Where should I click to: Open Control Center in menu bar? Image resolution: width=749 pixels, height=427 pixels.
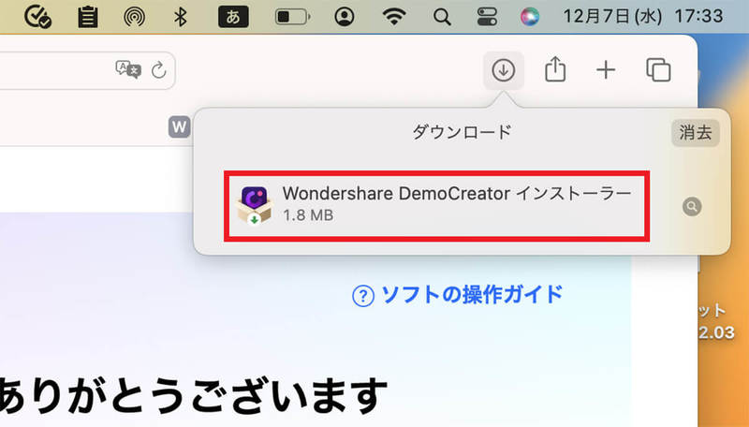tap(487, 17)
